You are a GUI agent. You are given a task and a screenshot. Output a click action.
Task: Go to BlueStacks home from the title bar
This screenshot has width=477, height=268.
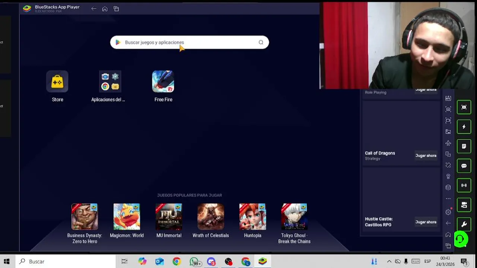tap(105, 9)
